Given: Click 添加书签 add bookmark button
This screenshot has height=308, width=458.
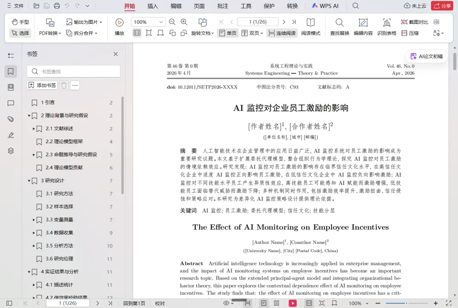Looking at the screenshot, I should click(x=42, y=85).
